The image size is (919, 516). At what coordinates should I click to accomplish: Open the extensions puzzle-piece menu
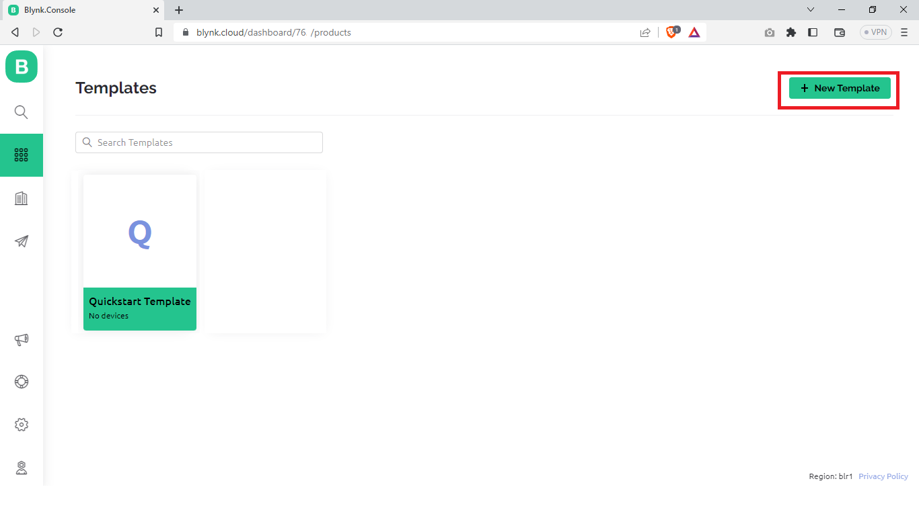pos(791,32)
